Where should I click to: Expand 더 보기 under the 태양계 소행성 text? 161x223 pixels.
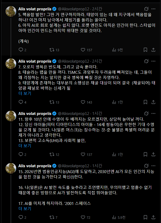click(x=25, y=93)
